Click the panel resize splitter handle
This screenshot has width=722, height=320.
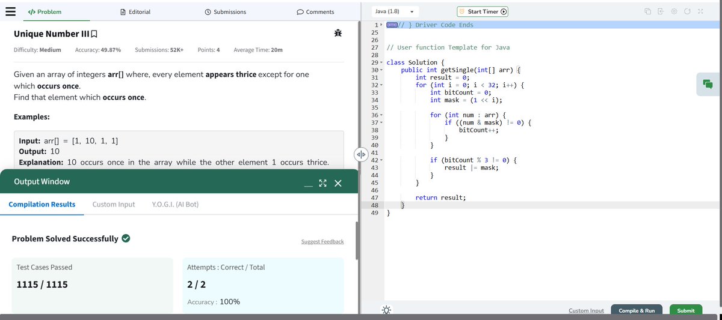[x=361, y=154]
